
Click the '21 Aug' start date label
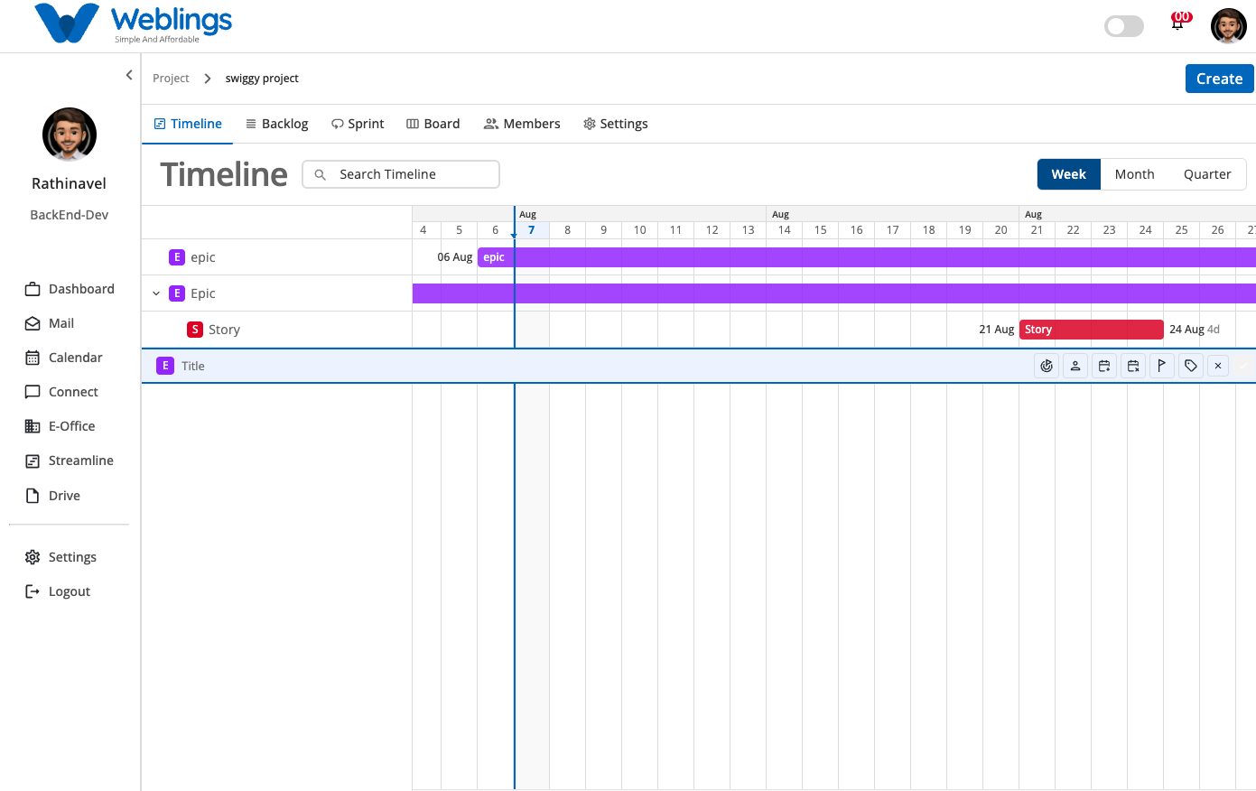point(997,330)
